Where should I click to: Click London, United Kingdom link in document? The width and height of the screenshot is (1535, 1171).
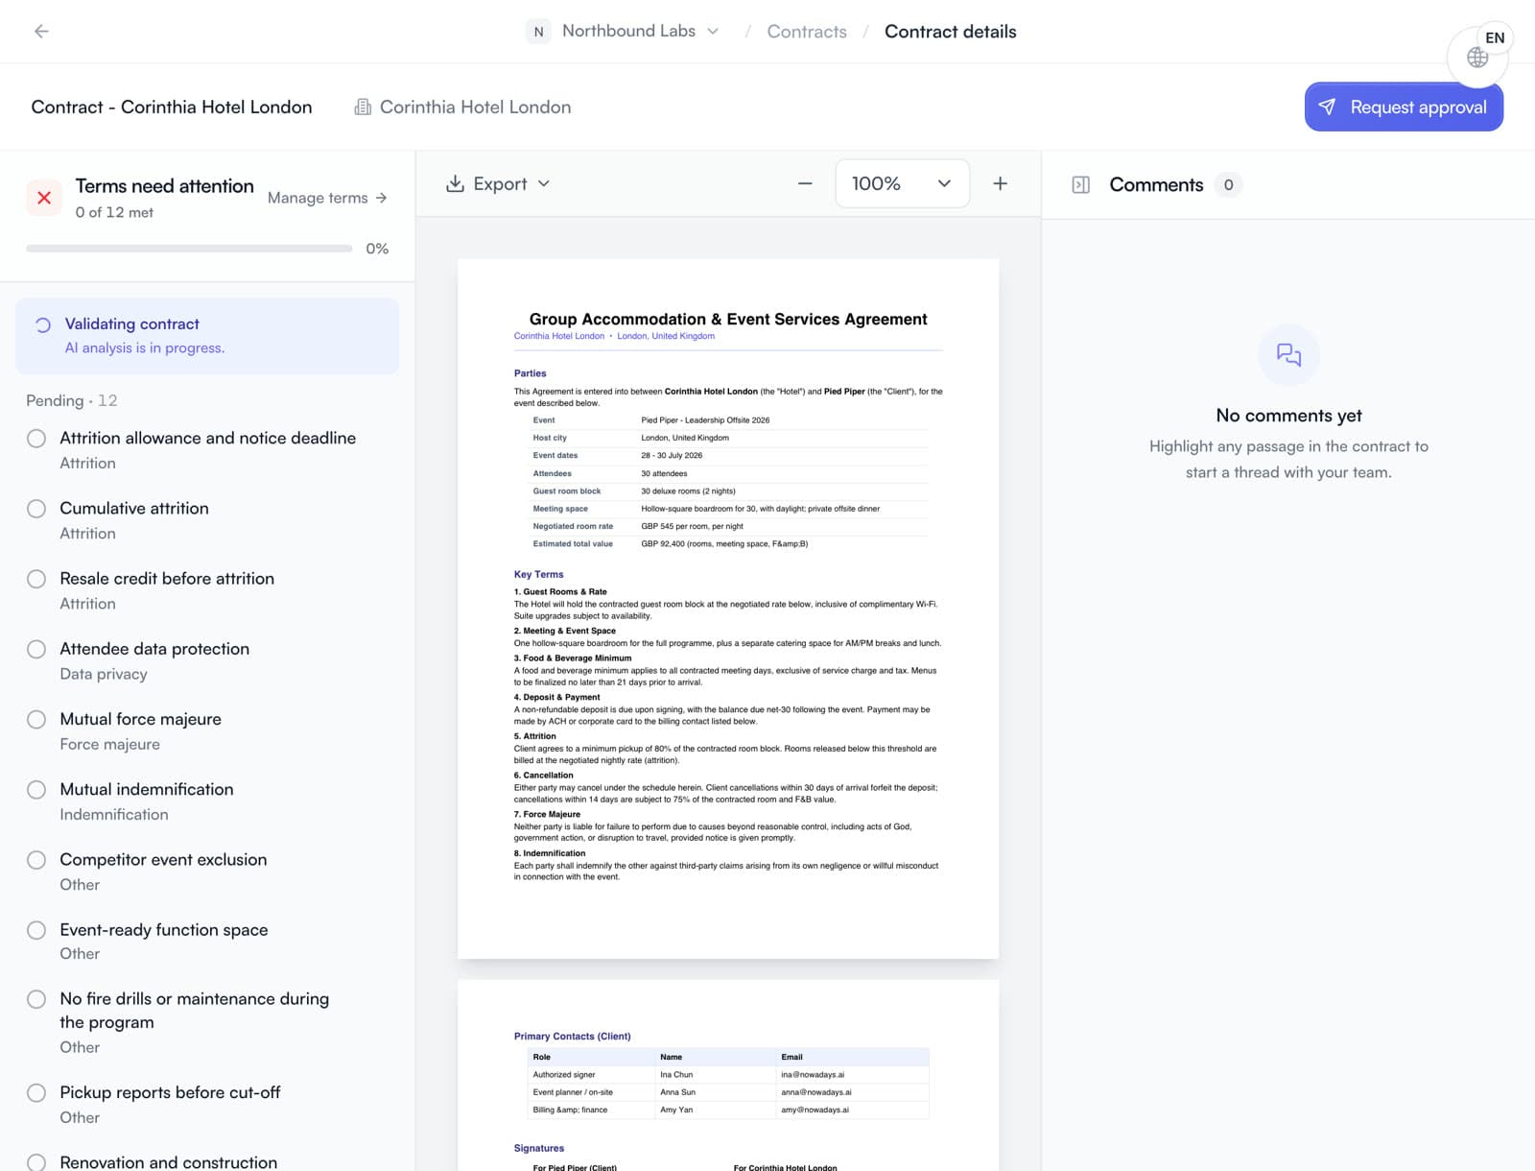pyautogui.click(x=666, y=336)
